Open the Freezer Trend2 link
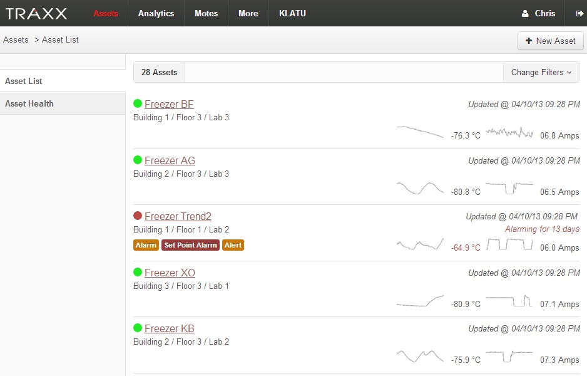This screenshot has width=587, height=376. tap(178, 216)
